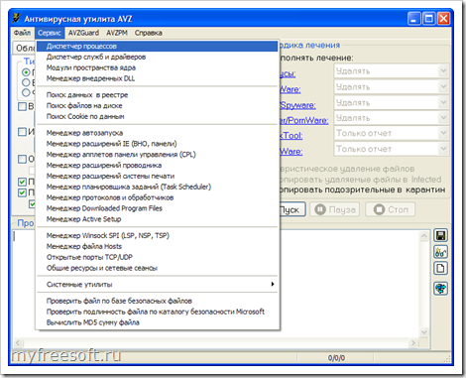
Task: Open the Spyware link
Action: pos(298,105)
